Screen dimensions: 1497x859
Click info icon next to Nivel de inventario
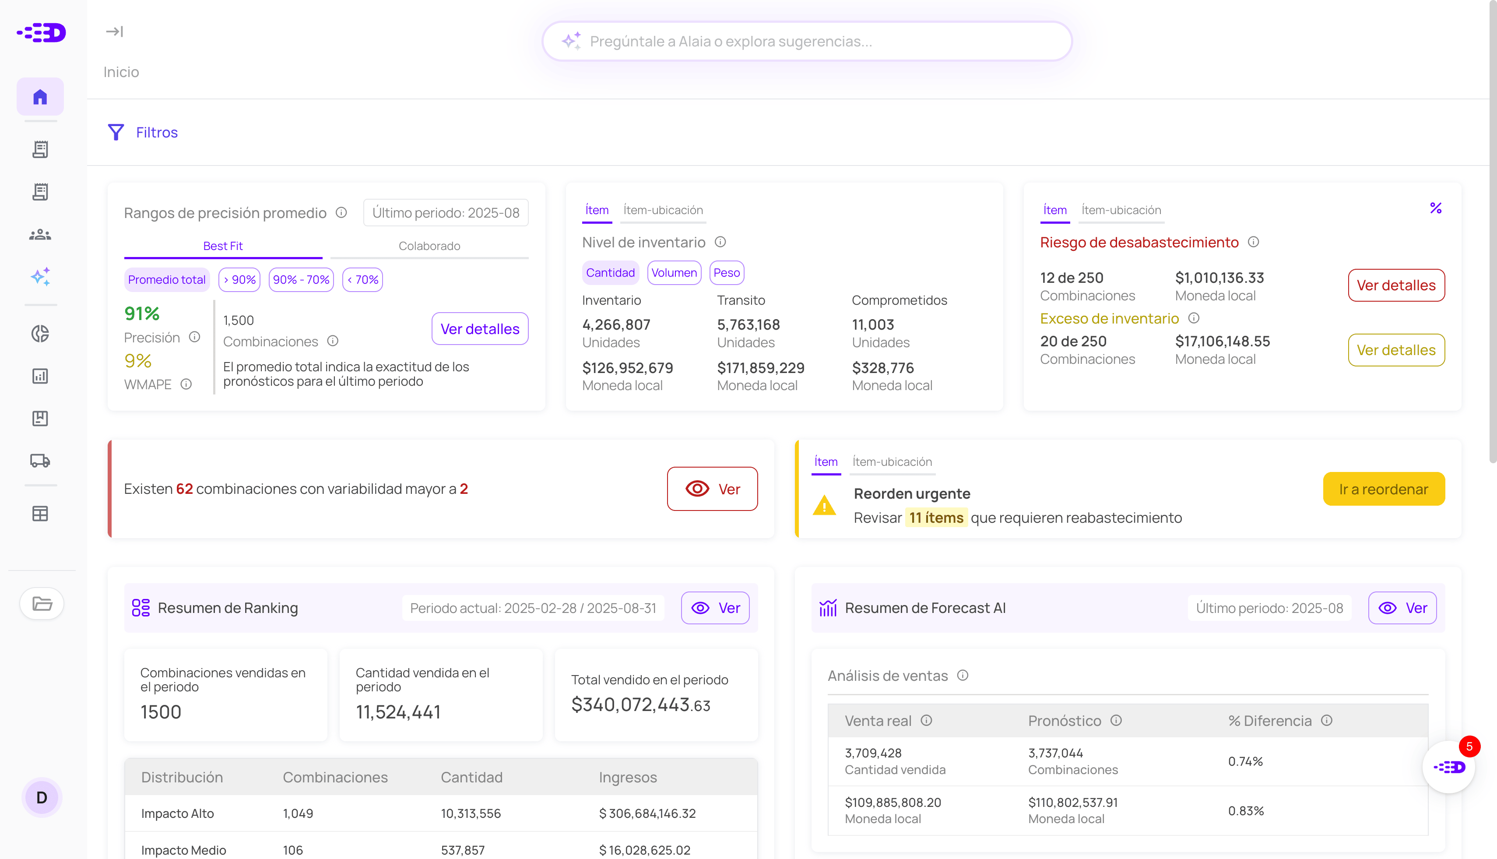(720, 242)
